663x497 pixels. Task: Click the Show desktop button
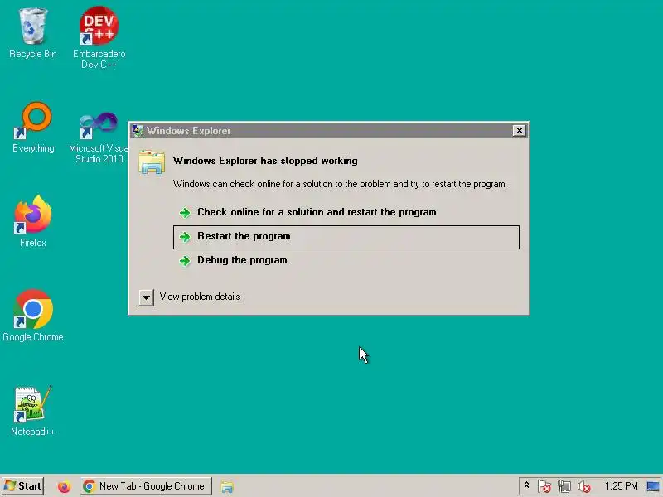pos(653,486)
